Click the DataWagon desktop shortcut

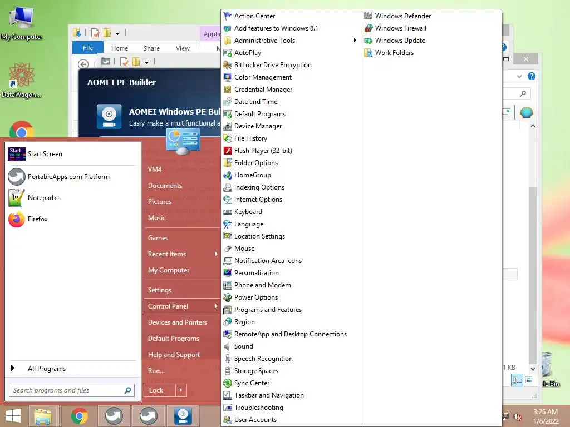click(x=22, y=80)
